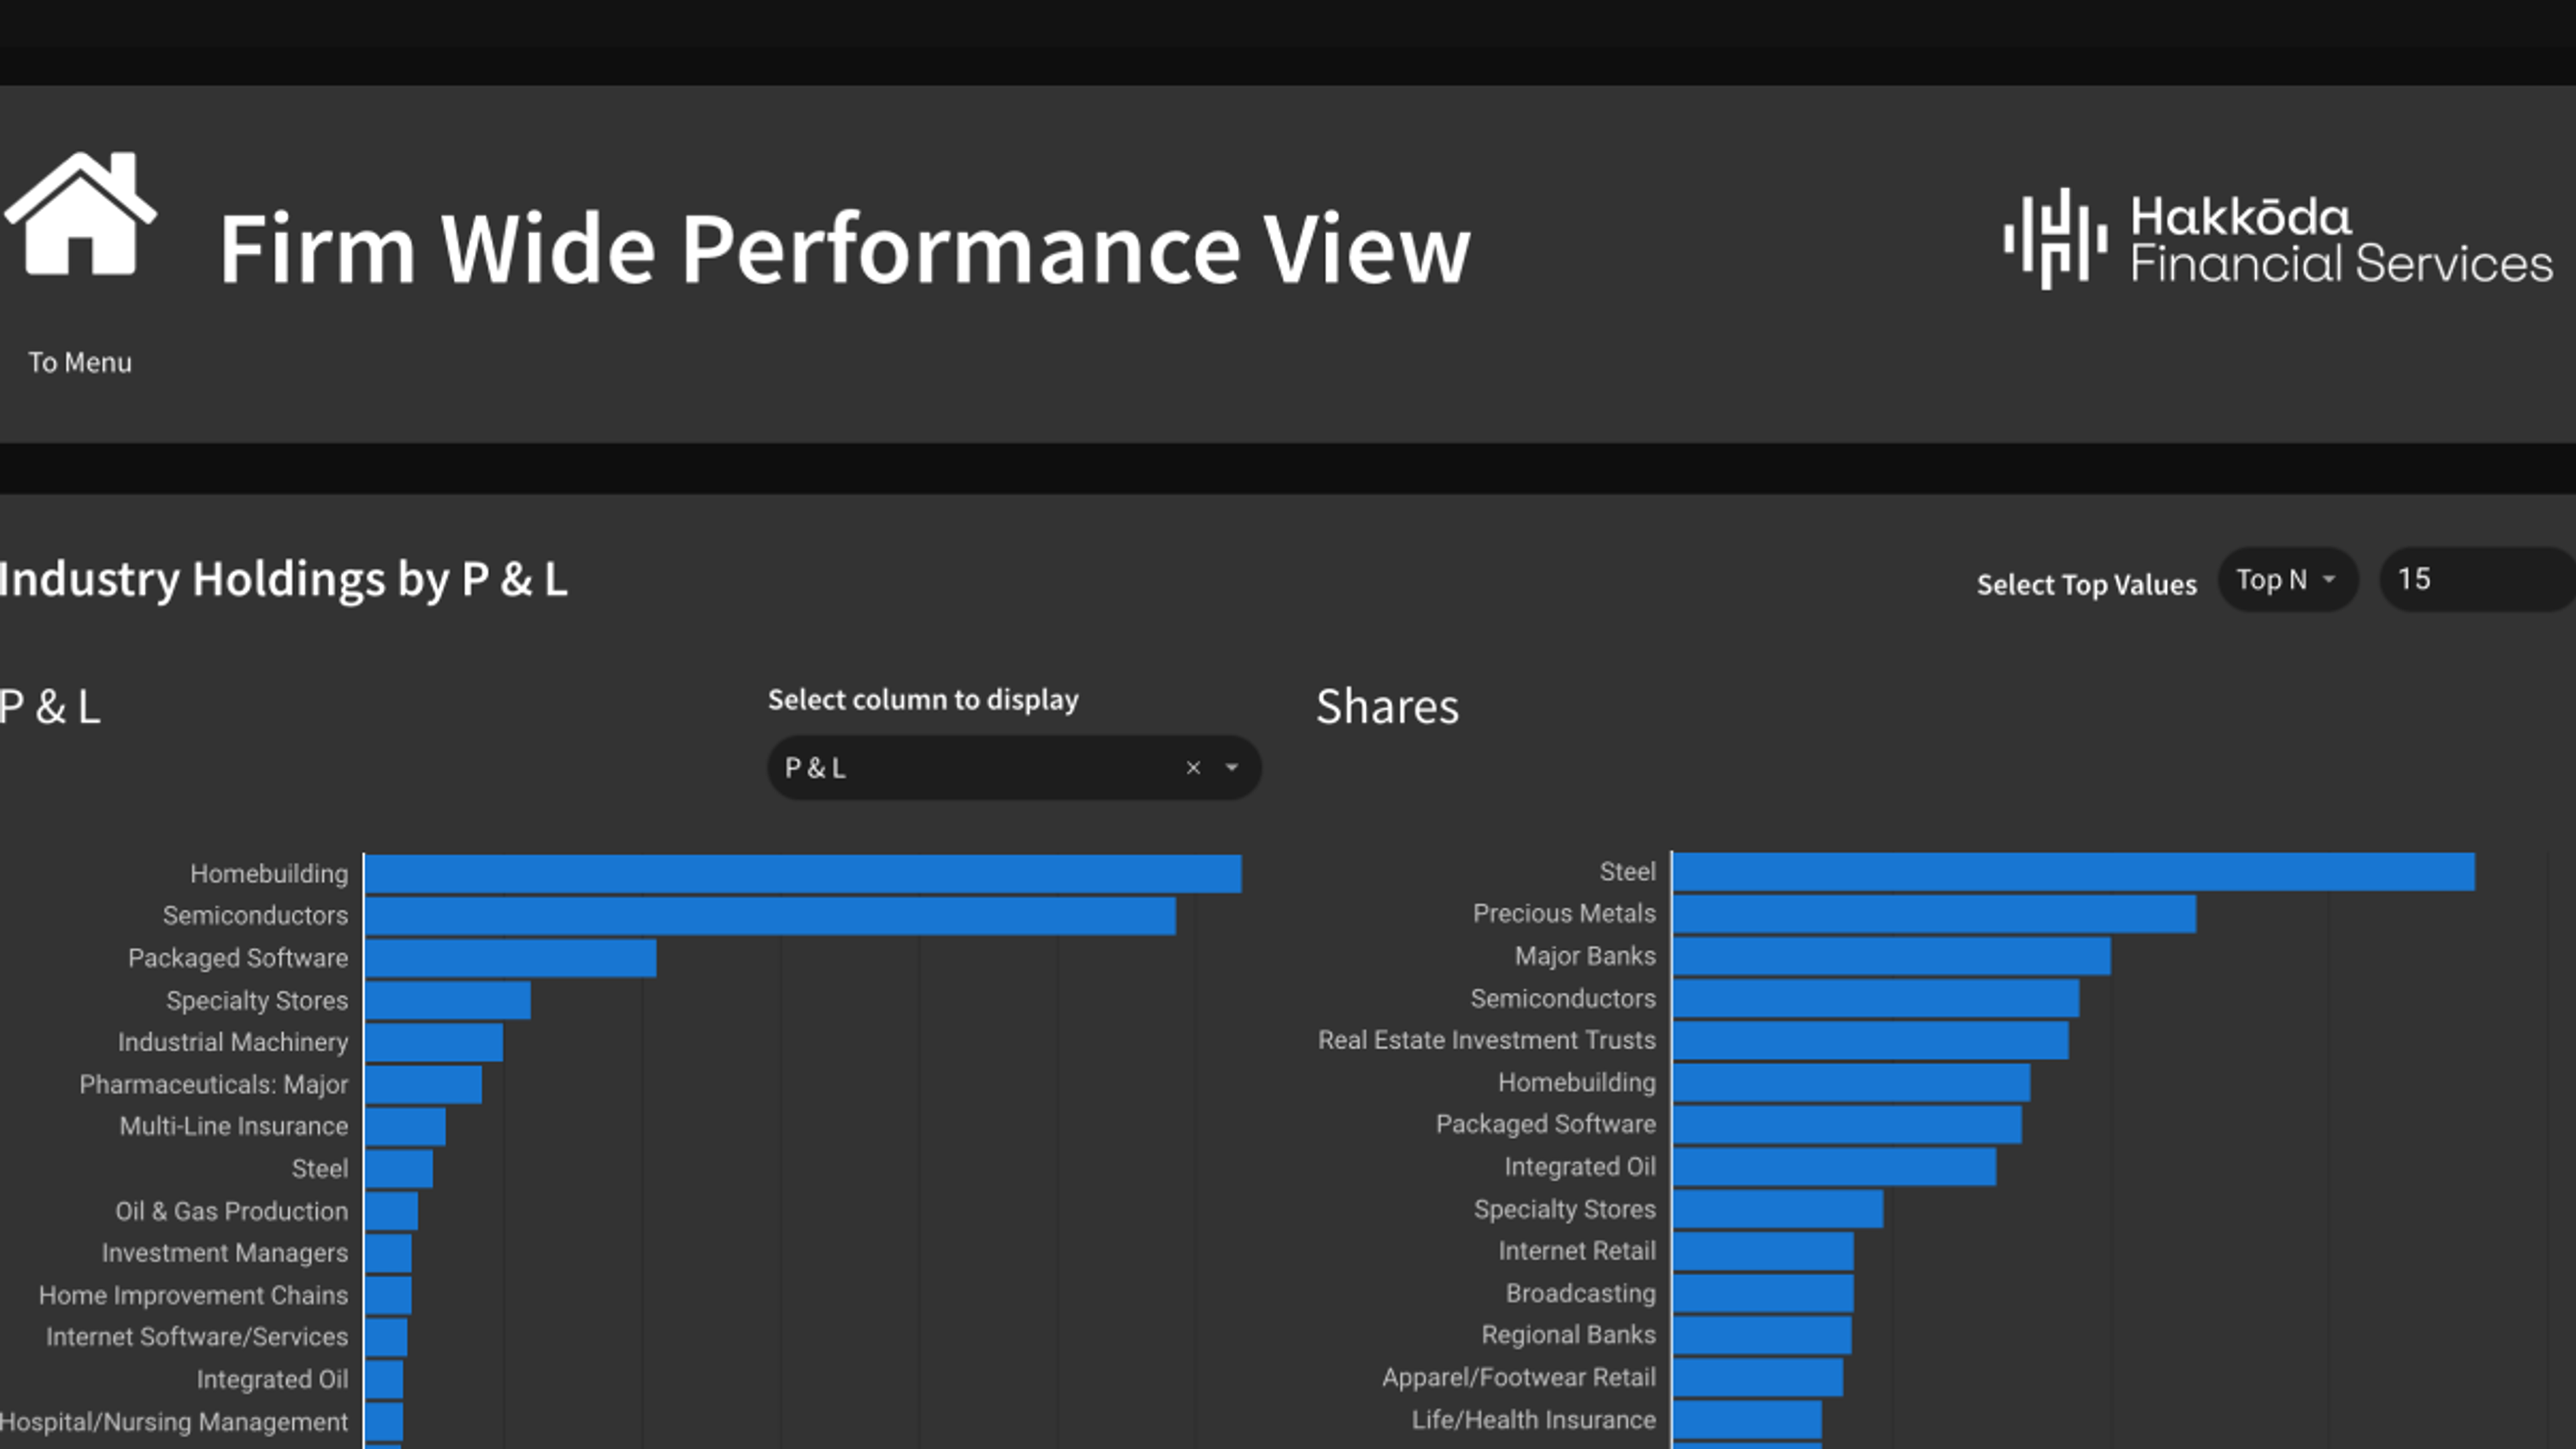Viewport: 2576px width, 1449px height.
Task: Click the 'Select column to display' label
Action: coord(923,700)
